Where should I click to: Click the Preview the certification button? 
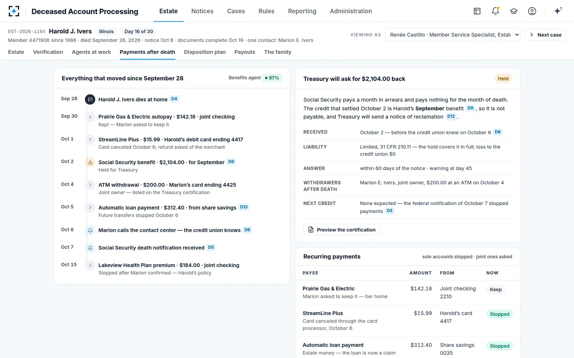342,230
